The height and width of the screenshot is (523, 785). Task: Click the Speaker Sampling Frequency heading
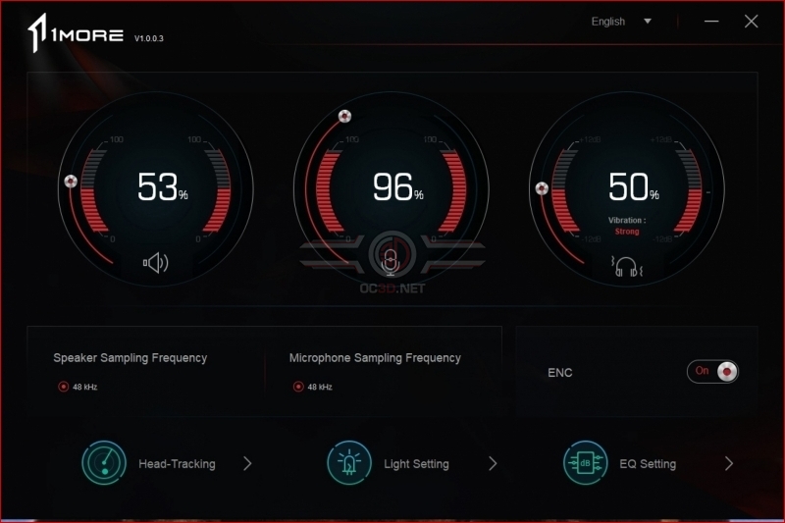click(131, 358)
